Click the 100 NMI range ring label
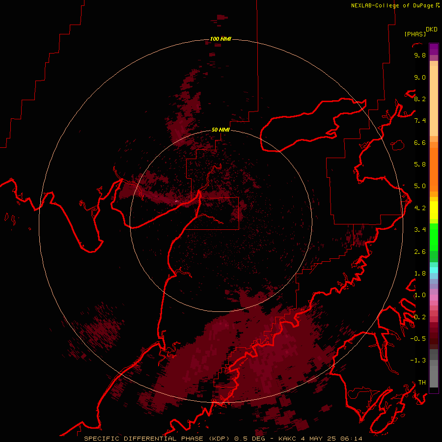442x442 pixels. [x=221, y=39]
